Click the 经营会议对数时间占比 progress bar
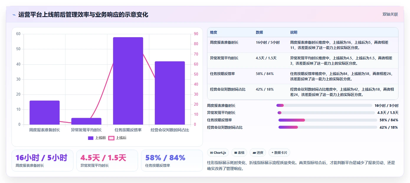Image resolution: width=410 pixels, height=183 pixels. coord(328,127)
